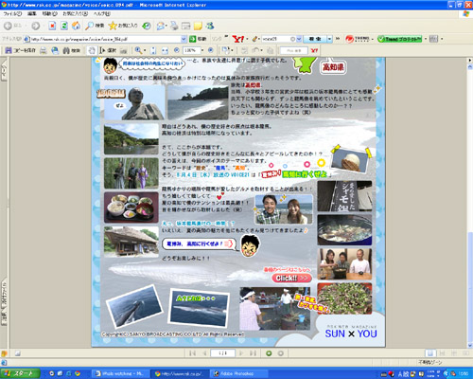Open the zoom tool dropdown arrow

[x=145, y=50]
